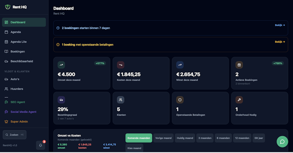Select the 6 maanden period
The height and width of the screenshot is (153, 293).
point(223,138)
